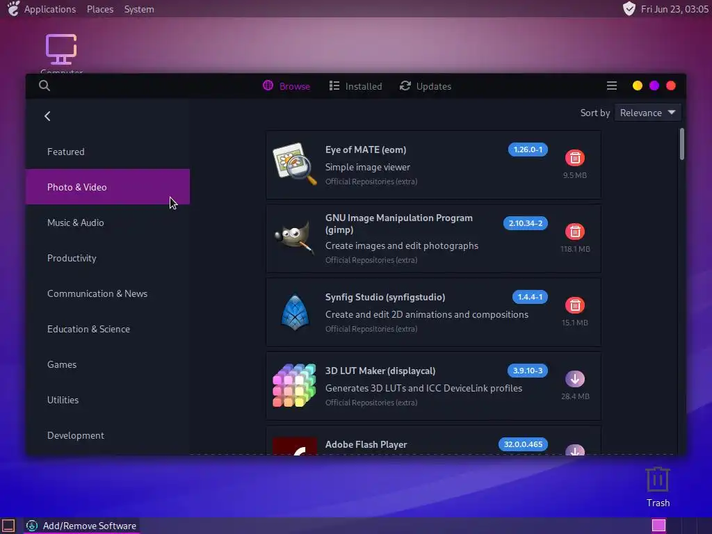Click the 'Adobe Flash Player' title

pyautogui.click(x=366, y=444)
